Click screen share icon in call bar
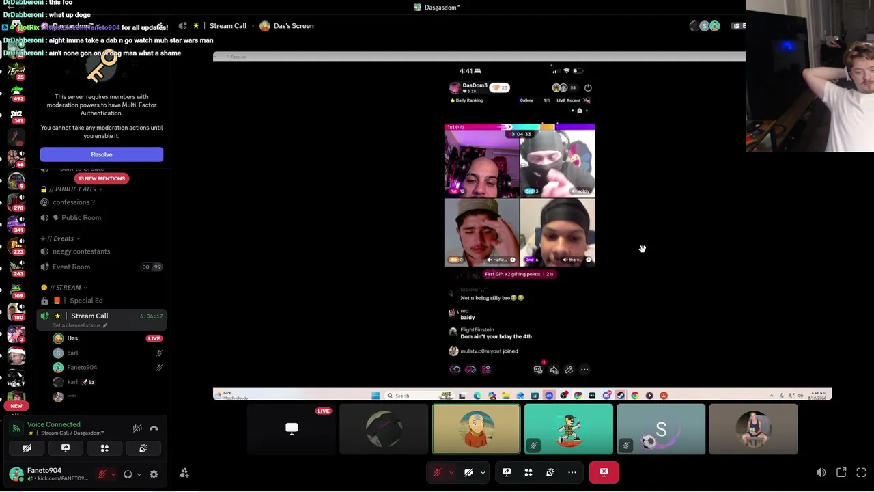 pos(507,472)
